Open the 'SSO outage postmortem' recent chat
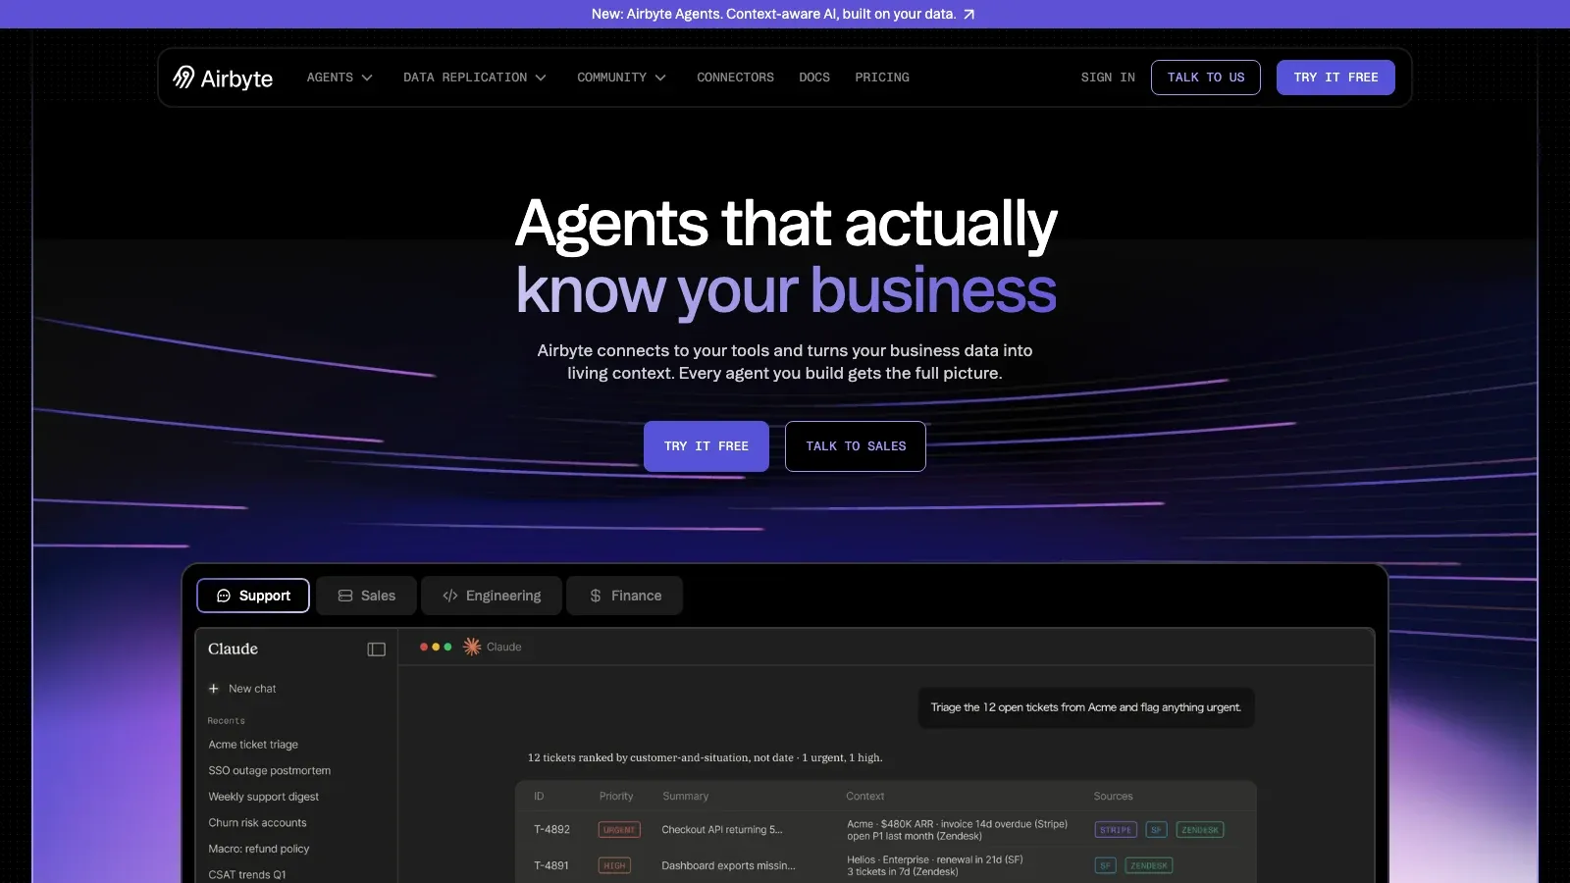 (269, 771)
